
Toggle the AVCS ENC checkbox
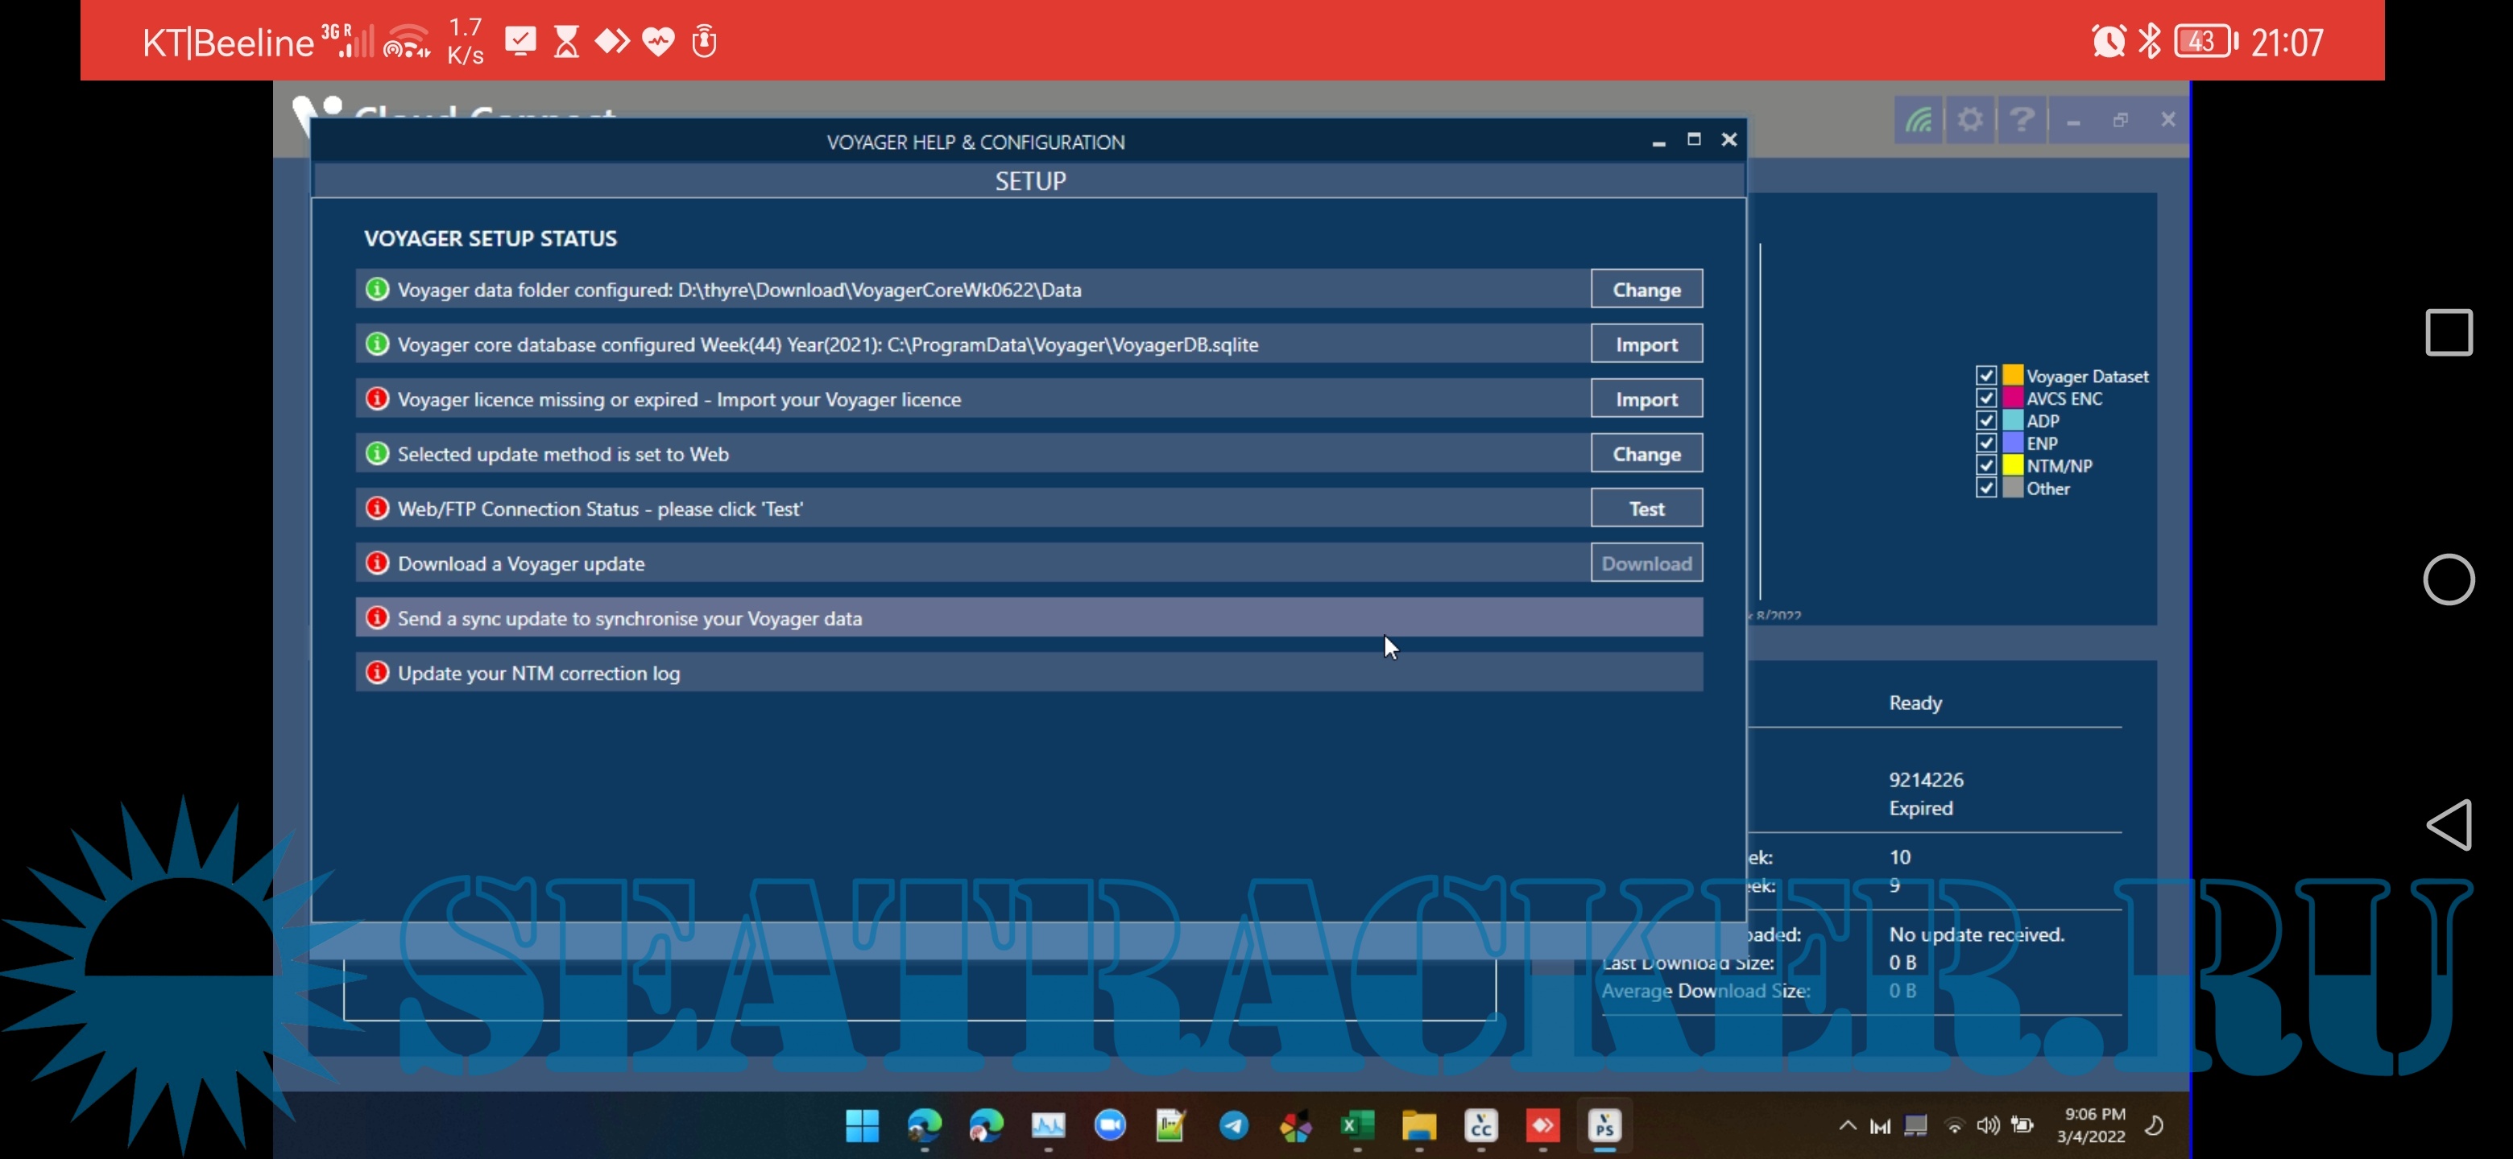(x=1985, y=398)
